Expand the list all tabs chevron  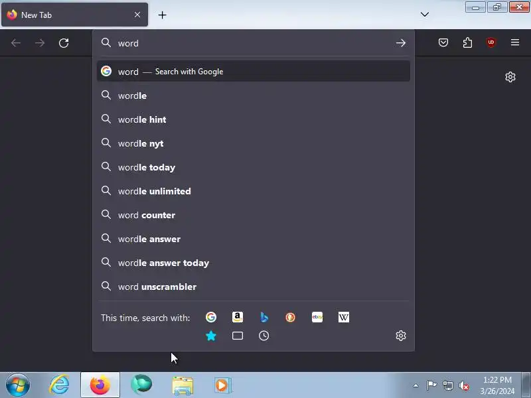(425, 14)
